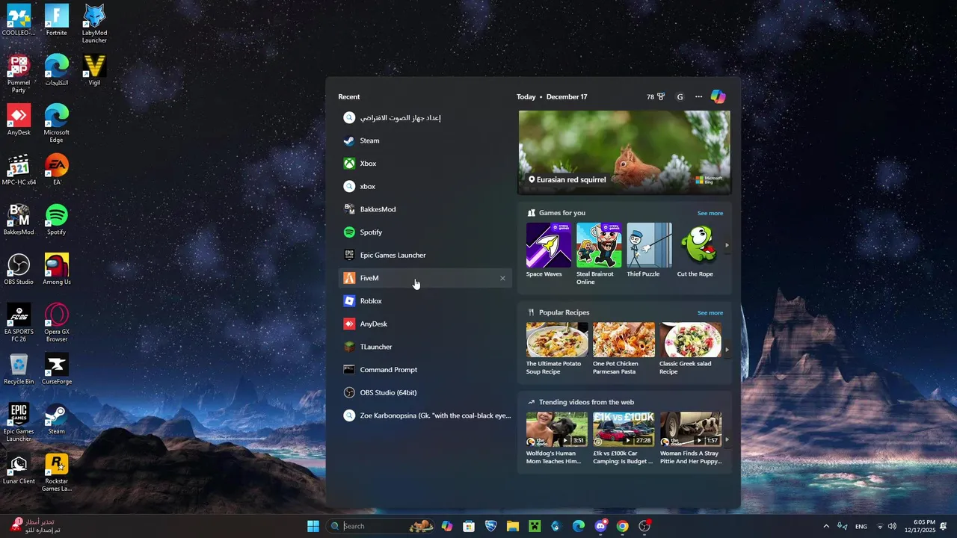The width and height of the screenshot is (957, 538).
Task: Open the Recycle Bin on the desktop
Action: click(19, 368)
